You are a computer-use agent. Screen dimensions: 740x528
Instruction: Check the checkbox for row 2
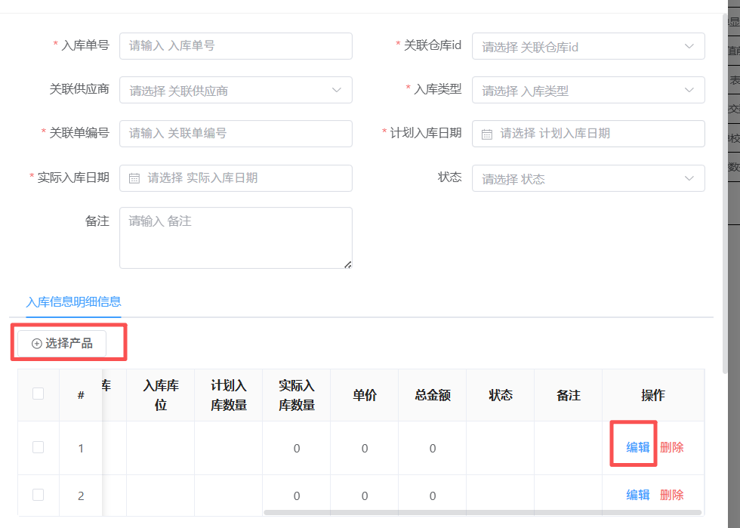pyautogui.click(x=39, y=495)
